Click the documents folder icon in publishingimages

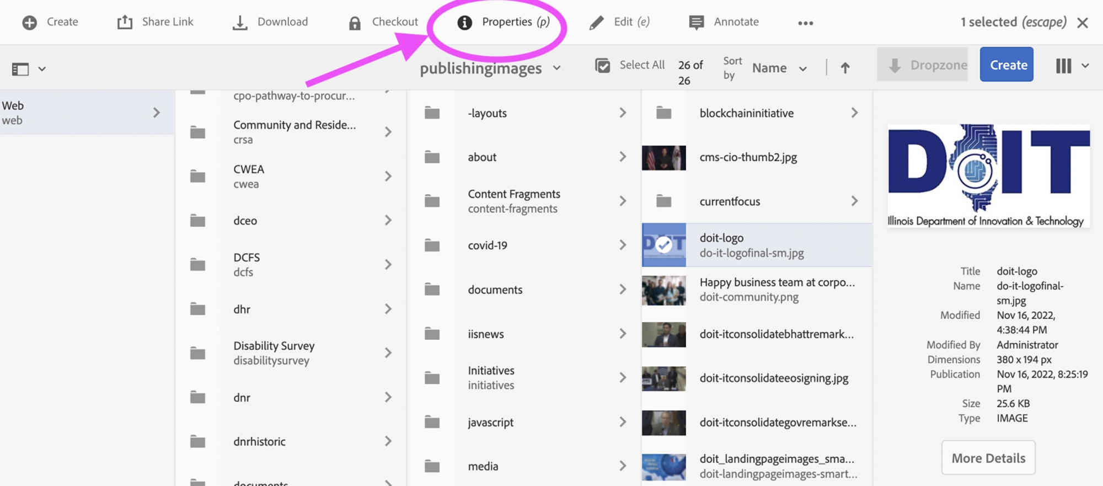coord(432,290)
